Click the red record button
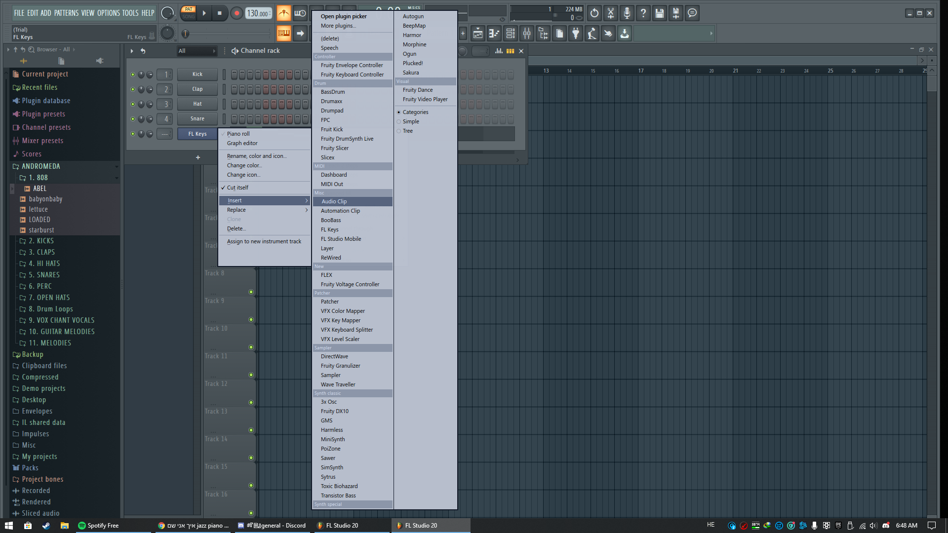The width and height of the screenshot is (948, 533). (236, 13)
